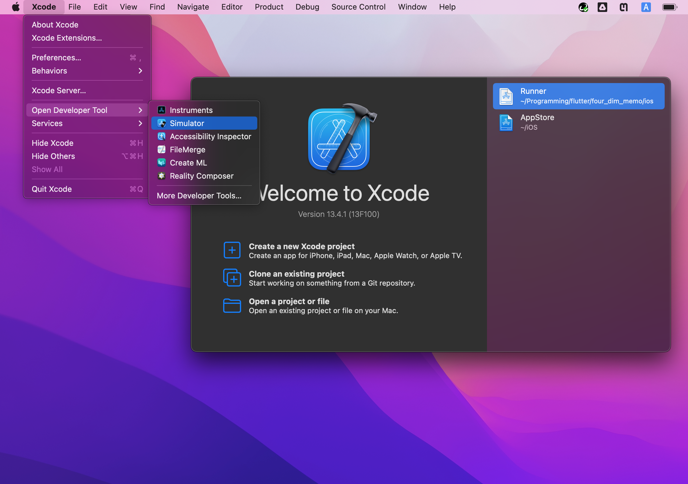688x484 pixels.
Task: Open the Editor menu
Action: pos(232,7)
